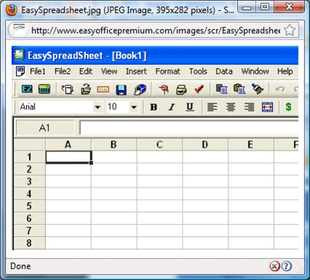Select column A header
310x280 pixels.
coord(68,145)
